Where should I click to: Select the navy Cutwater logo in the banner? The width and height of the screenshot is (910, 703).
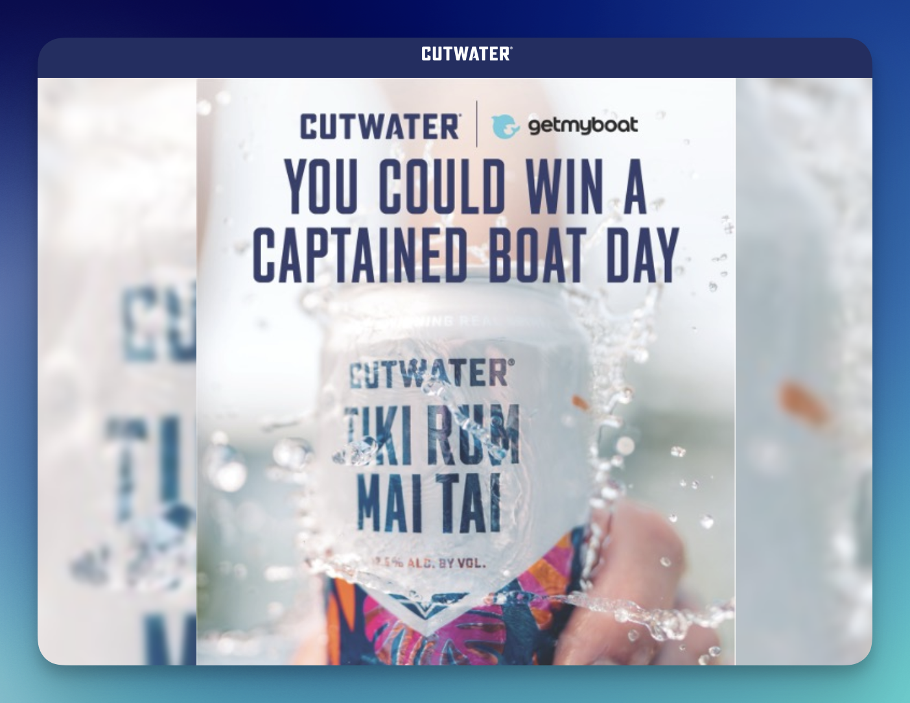coord(380,126)
